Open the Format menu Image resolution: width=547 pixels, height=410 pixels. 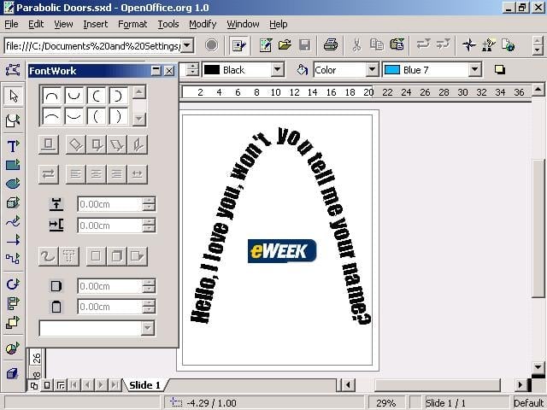point(132,24)
